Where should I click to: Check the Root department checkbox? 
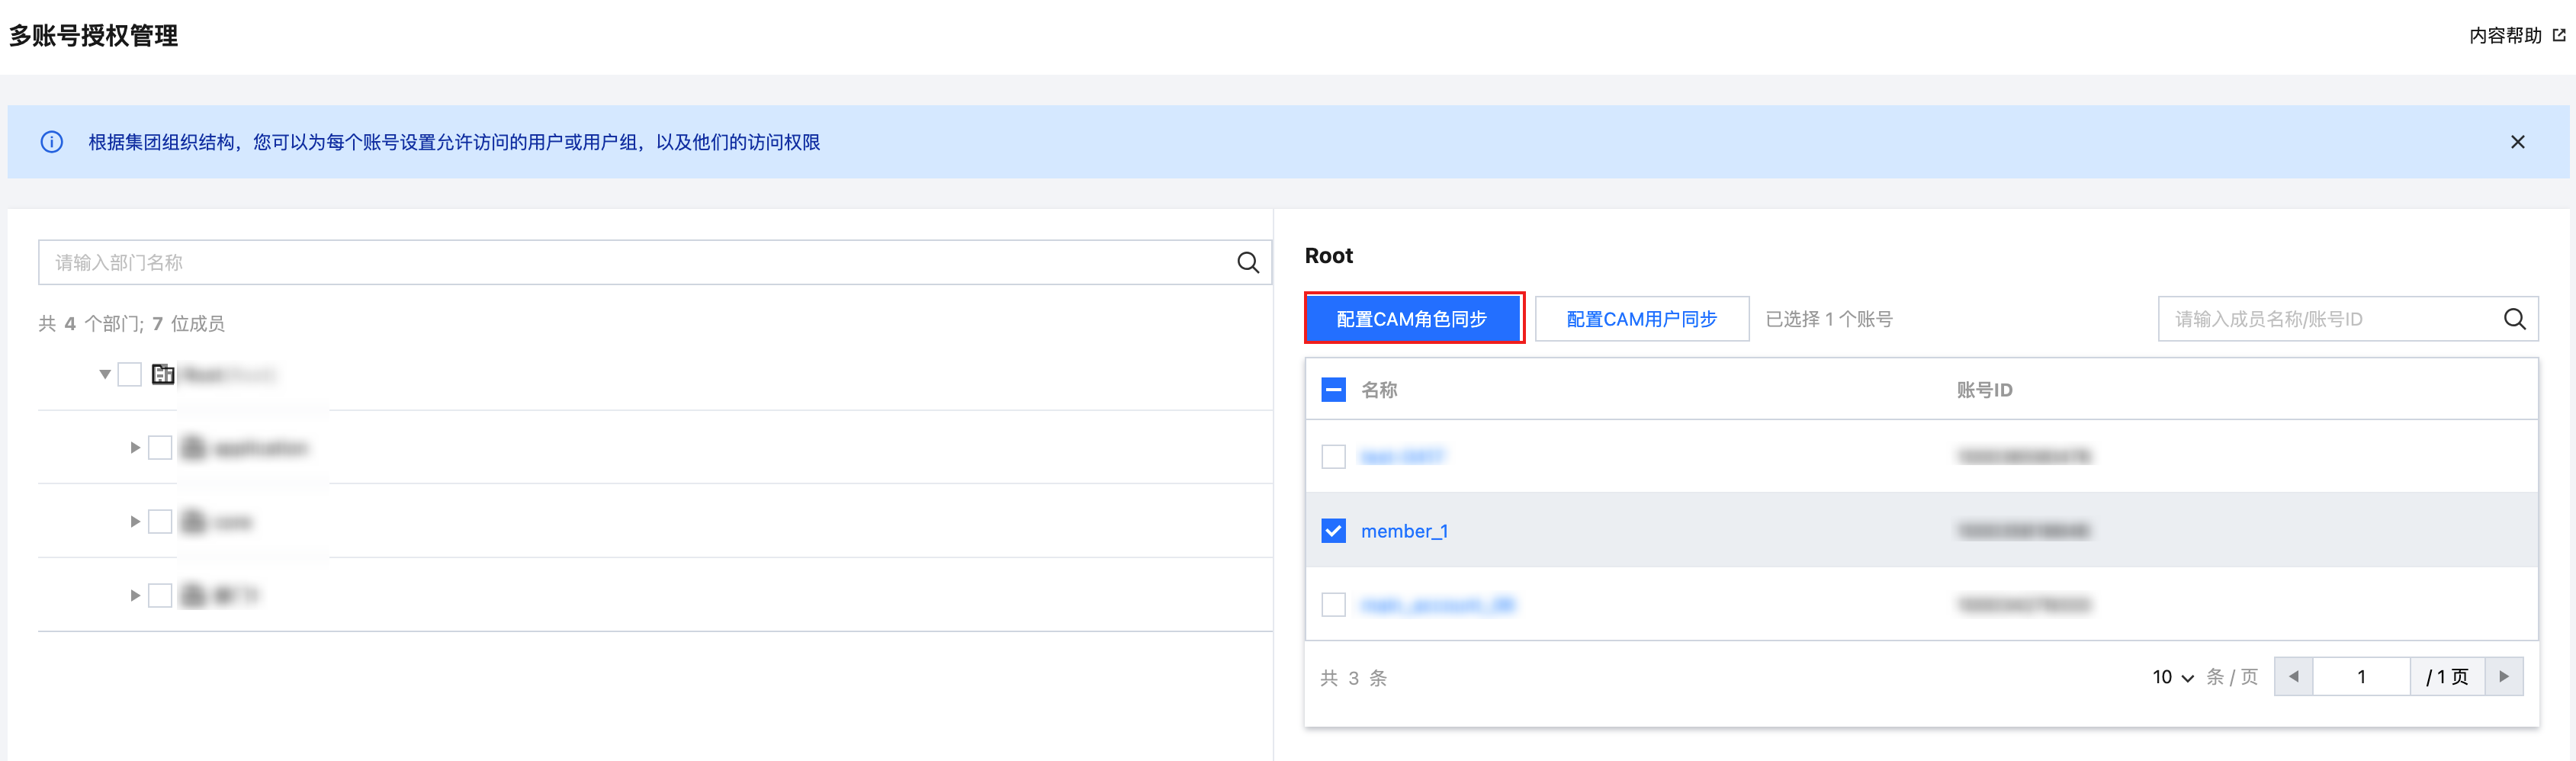tap(130, 375)
